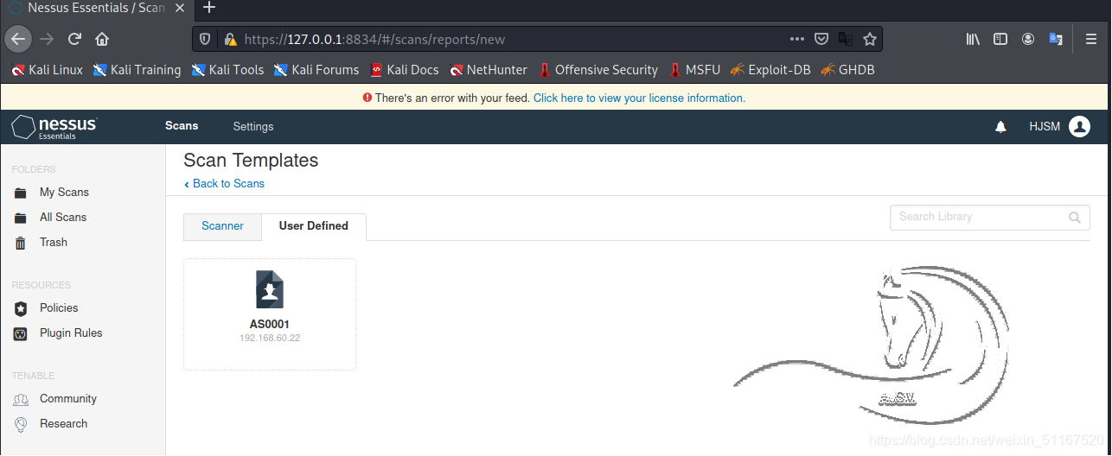Click the magnifier icon in Search Library
The height and width of the screenshot is (456, 1112).
click(x=1074, y=218)
